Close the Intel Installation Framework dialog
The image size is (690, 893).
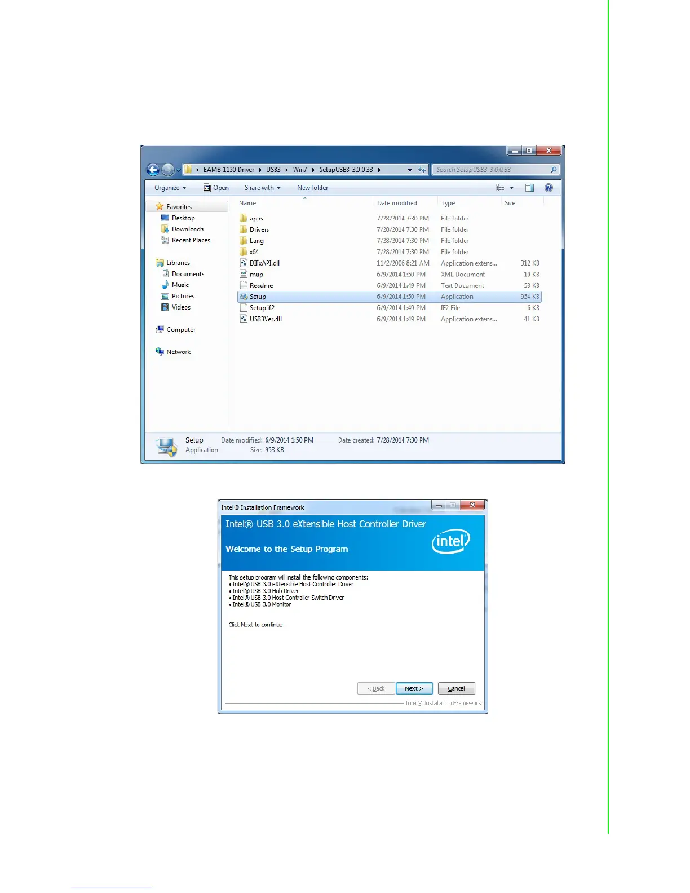point(472,505)
